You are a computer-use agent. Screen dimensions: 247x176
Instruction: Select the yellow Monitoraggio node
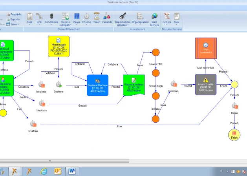point(59,46)
